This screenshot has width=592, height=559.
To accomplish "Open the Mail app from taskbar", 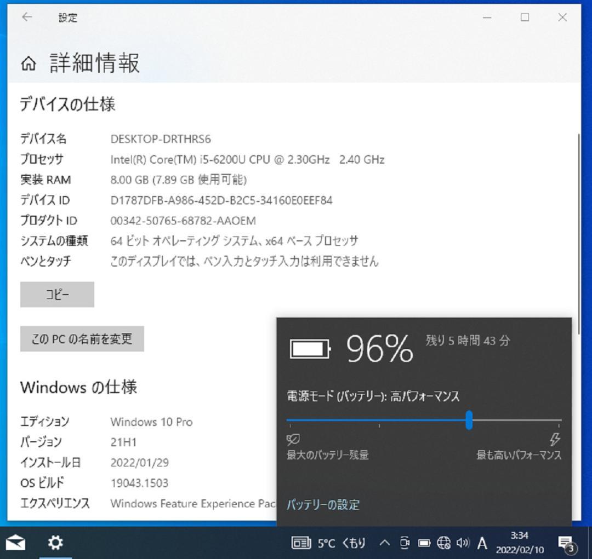I will [15, 543].
